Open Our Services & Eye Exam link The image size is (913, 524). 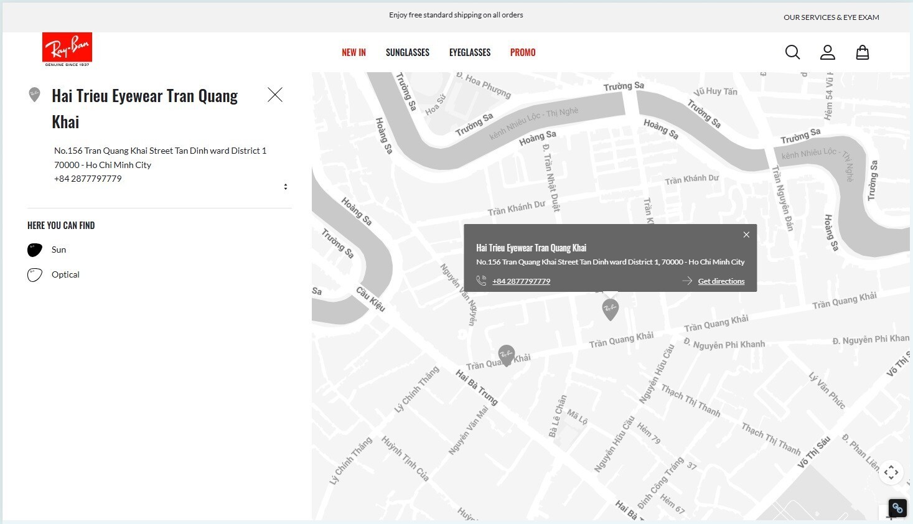click(831, 17)
